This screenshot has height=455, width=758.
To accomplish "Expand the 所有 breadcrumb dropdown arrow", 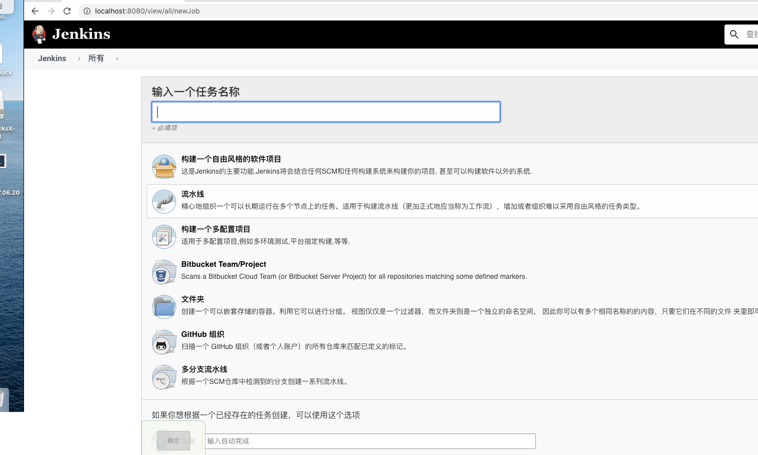I will [117, 59].
